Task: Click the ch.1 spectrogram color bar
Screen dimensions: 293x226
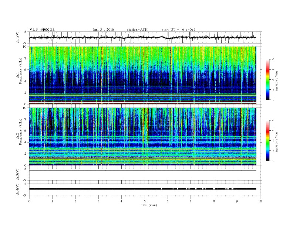Action: coord(268,79)
